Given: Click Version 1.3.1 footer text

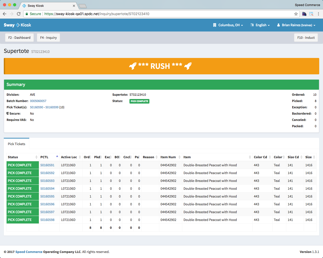Looking at the screenshot, I should pyautogui.click(x=309, y=252).
